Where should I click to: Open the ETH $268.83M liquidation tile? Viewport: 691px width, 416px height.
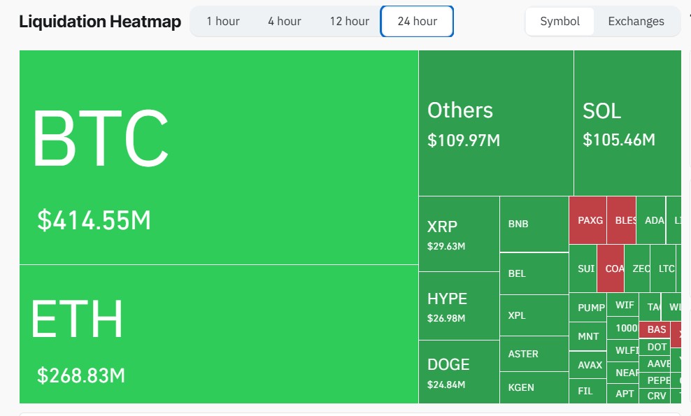[218, 334]
